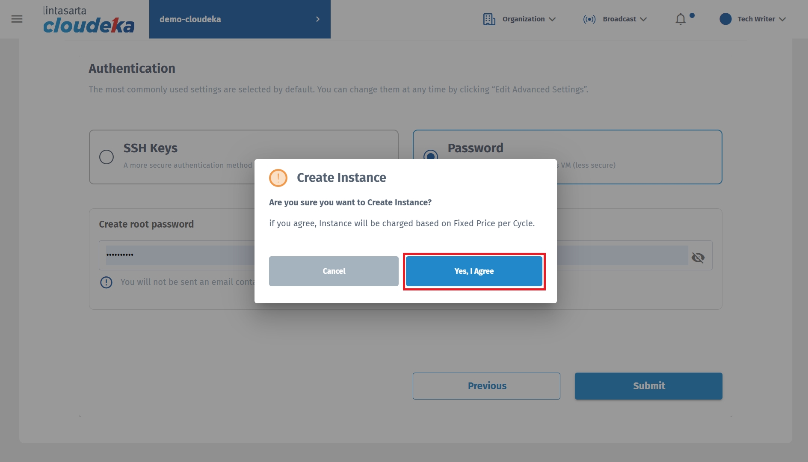
Task: Click the info icon below password field
Action: click(106, 282)
